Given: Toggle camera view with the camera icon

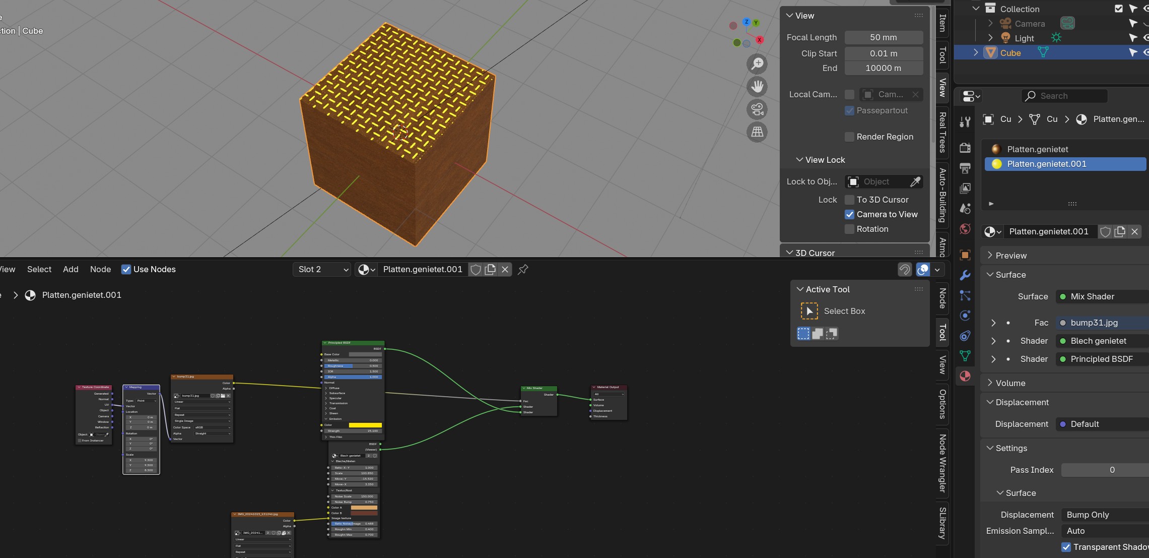Looking at the screenshot, I should (757, 109).
